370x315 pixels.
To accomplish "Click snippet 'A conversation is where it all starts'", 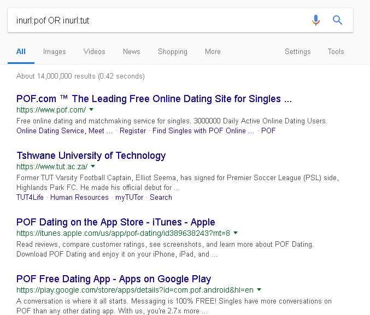I will (174, 306).
